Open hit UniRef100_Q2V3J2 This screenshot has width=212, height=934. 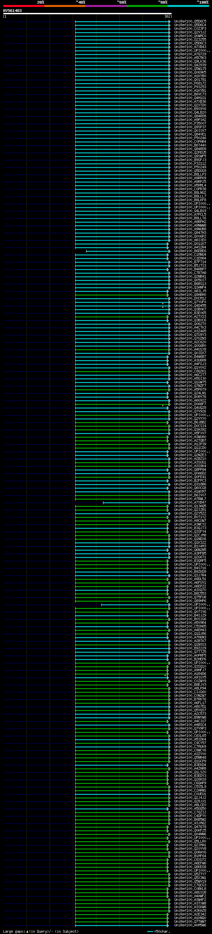[x=190, y=32]
